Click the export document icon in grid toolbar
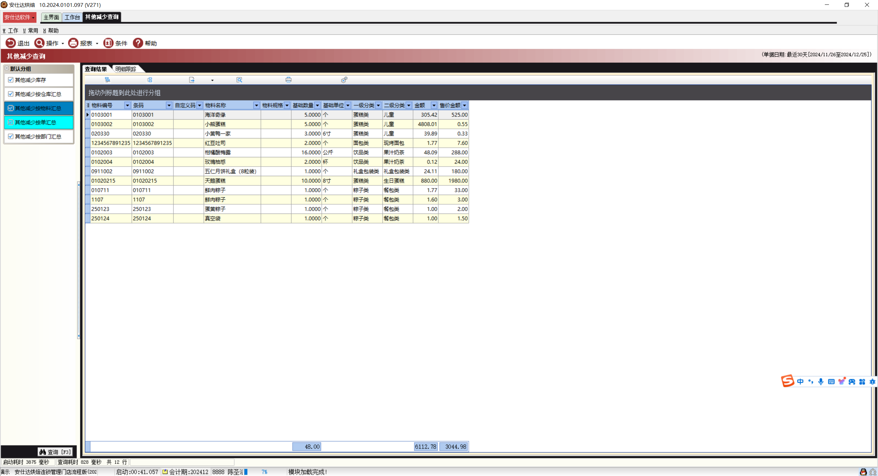Viewport: 878px width, 476px height. 191,80
